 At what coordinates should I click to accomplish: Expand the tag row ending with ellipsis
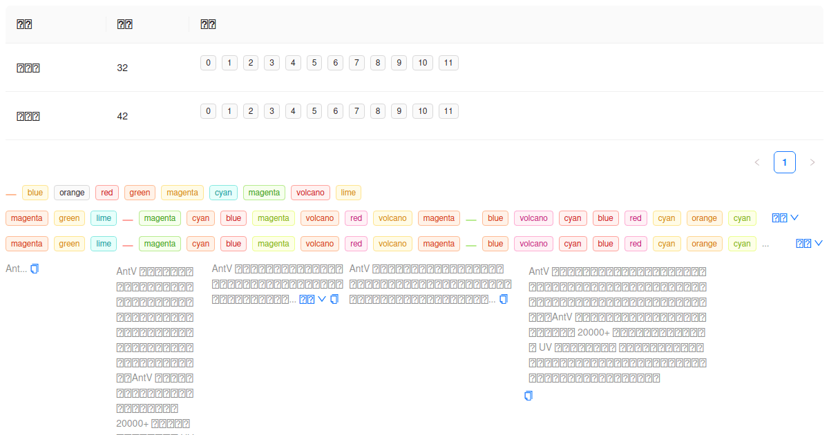coord(810,243)
